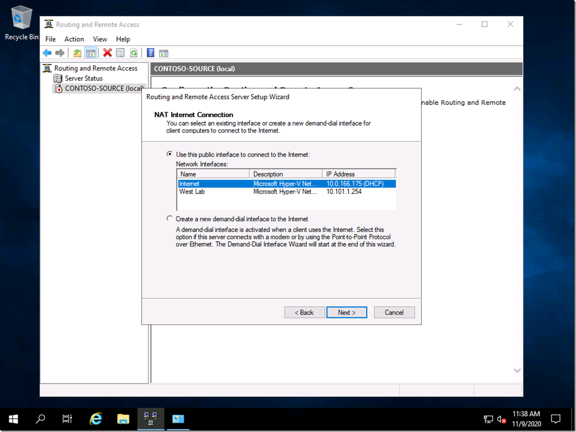This screenshot has height=432, width=576.
Task: Click the Next button in wizard
Action: [x=347, y=312]
